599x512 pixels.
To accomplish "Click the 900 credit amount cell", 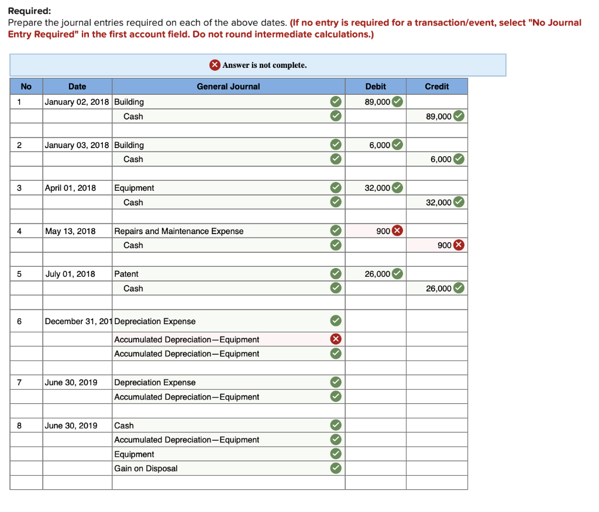I will tap(437, 245).
